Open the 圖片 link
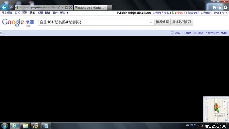Screen dimensions: 229x129 point(17,13)
